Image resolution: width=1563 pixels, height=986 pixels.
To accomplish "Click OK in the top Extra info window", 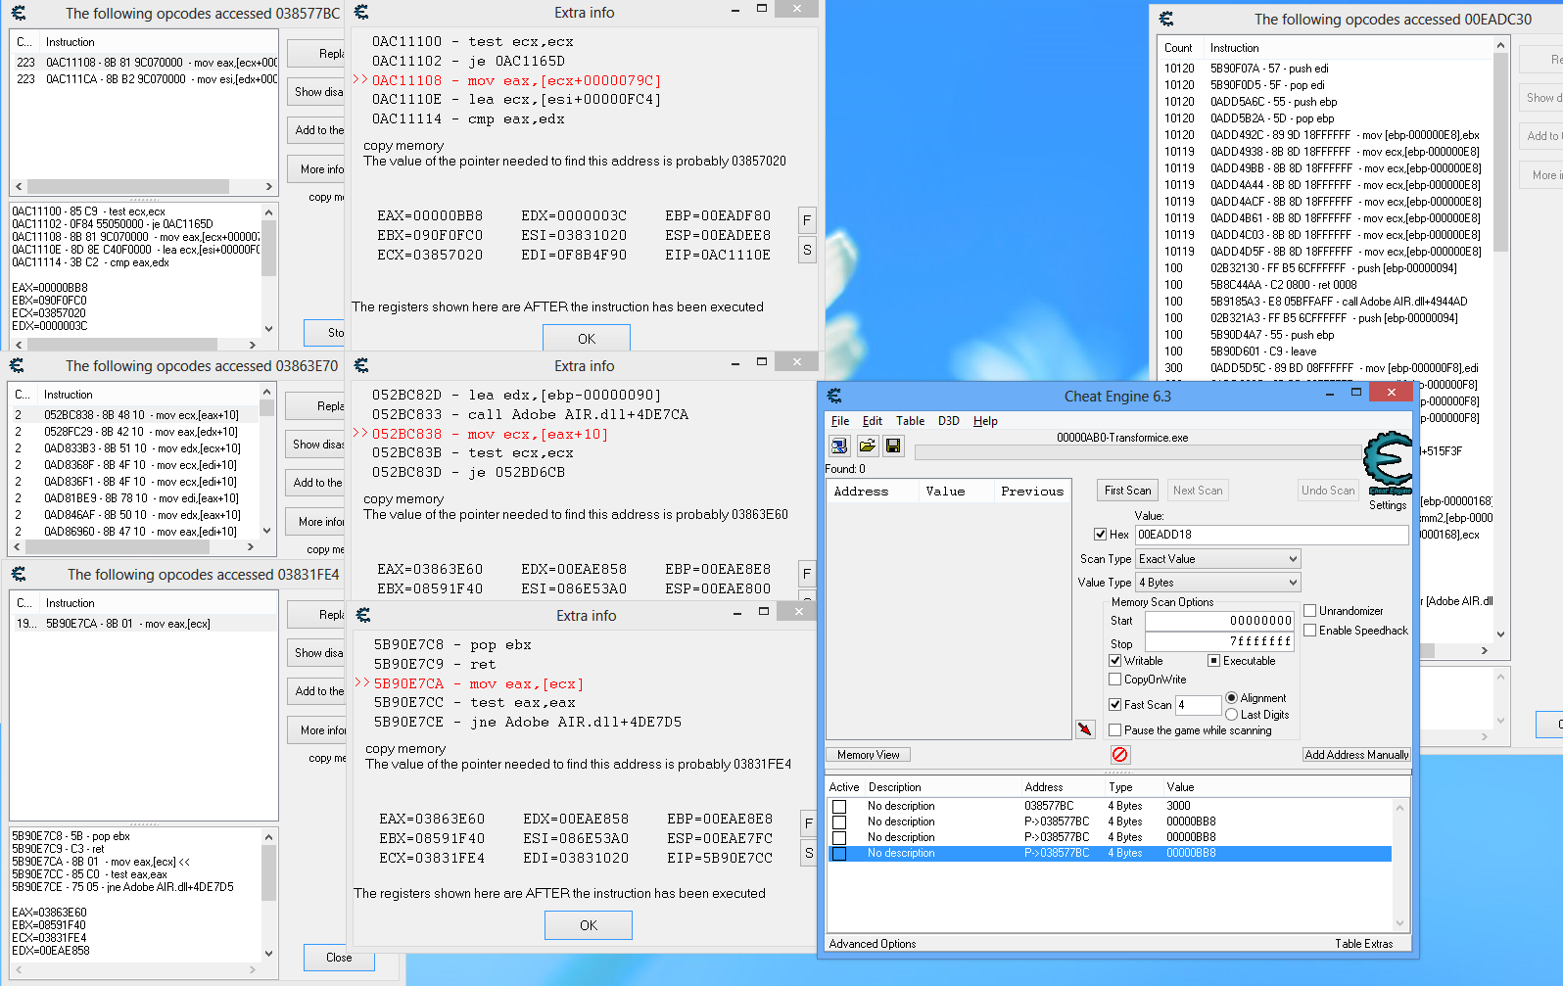I will [587, 338].
